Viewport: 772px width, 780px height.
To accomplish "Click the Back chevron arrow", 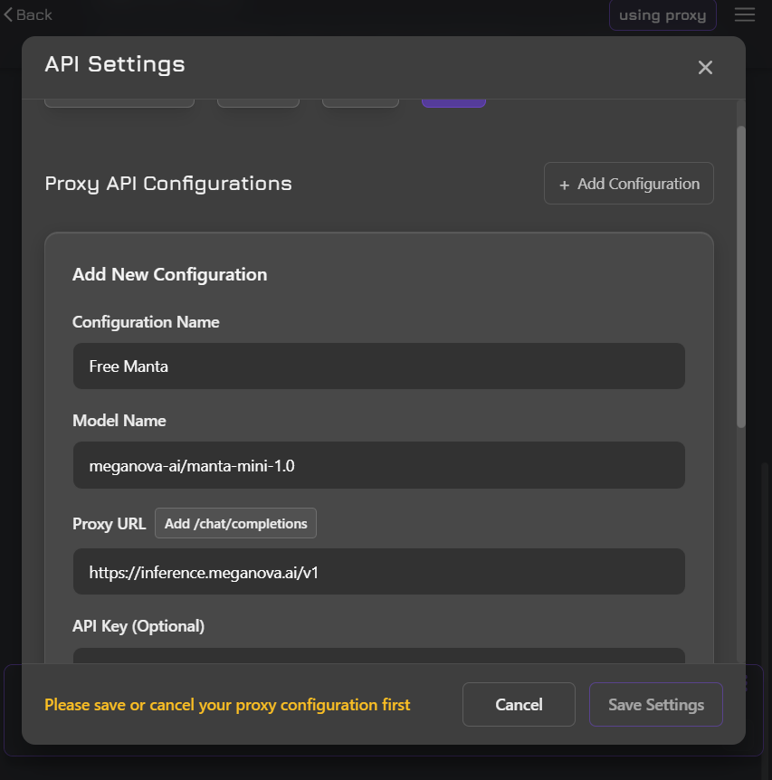I will pyautogui.click(x=9, y=14).
